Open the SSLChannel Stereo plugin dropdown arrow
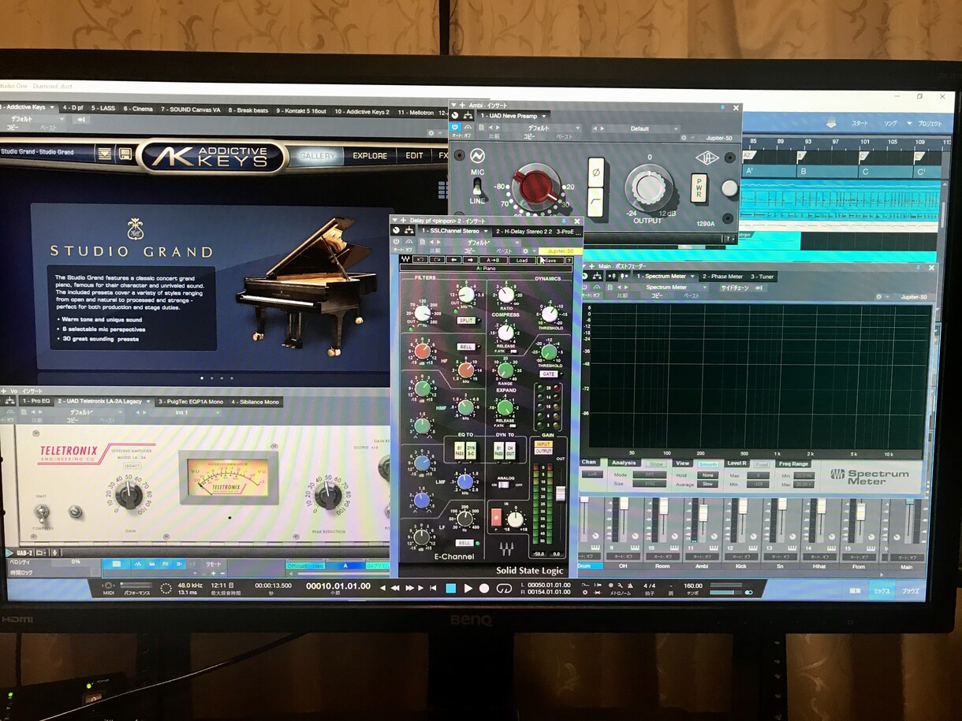The height and width of the screenshot is (721, 962). click(485, 232)
